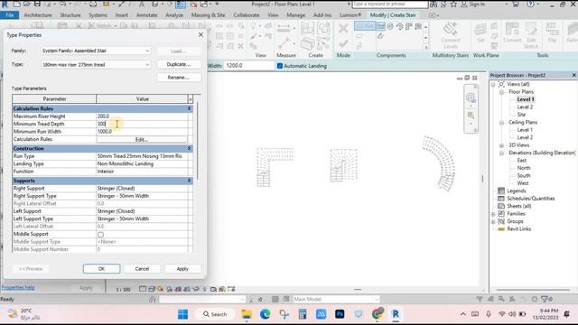This screenshot has height=325, width=578.
Task: Click Edit... for Calculation Rules
Action: pyautogui.click(x=142, y=139)
